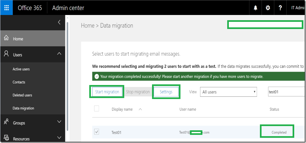Open the settings gear in header

tap(268, 8)
